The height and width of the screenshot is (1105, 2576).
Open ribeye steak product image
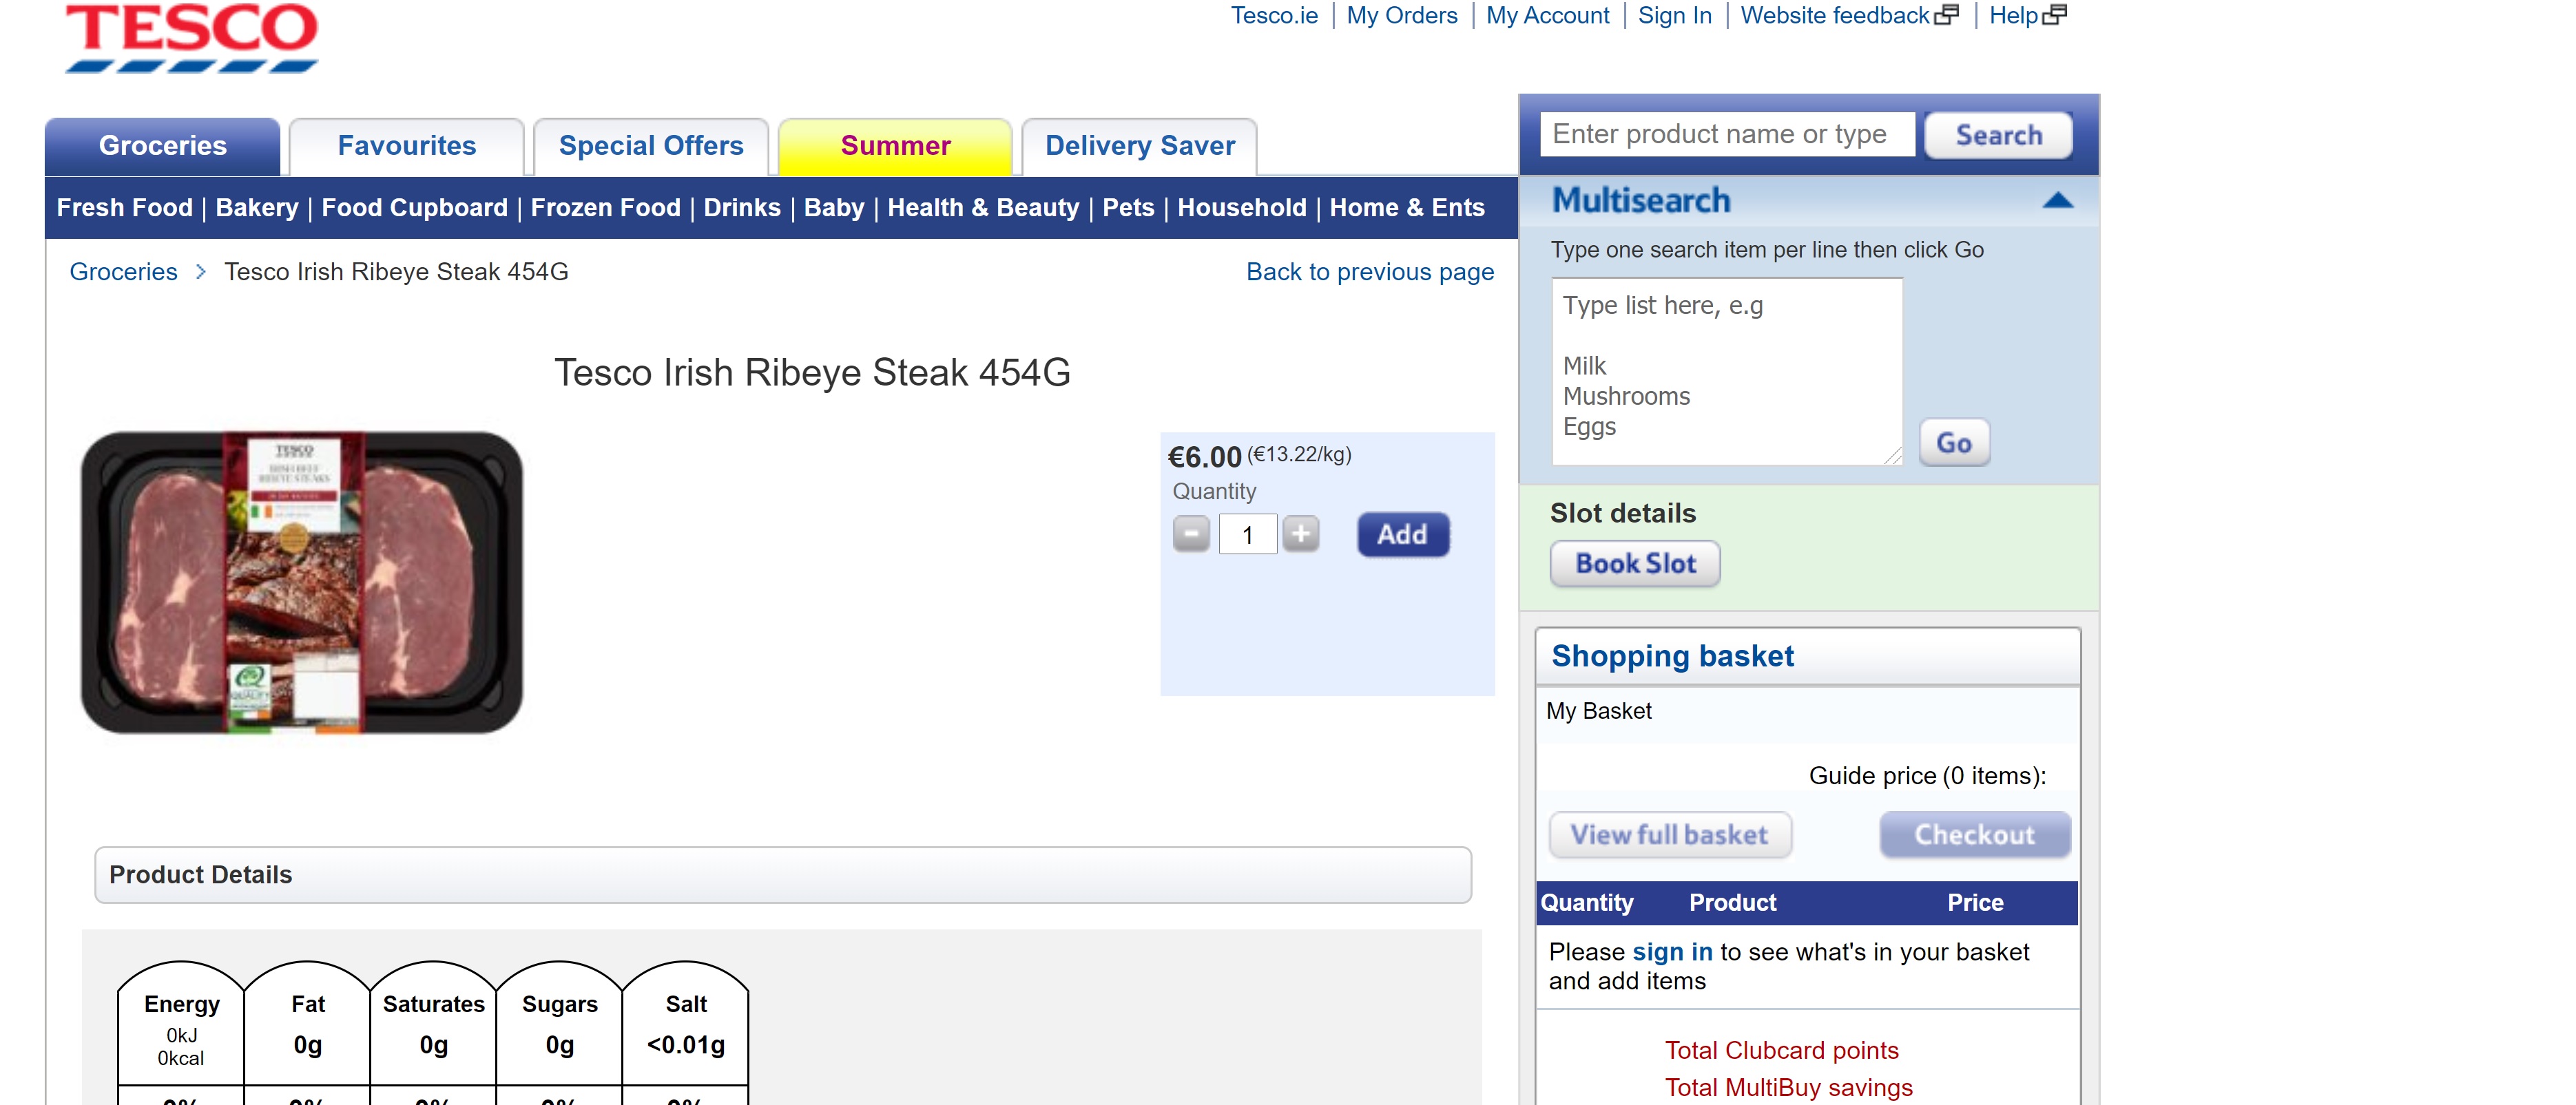(302, 583)
